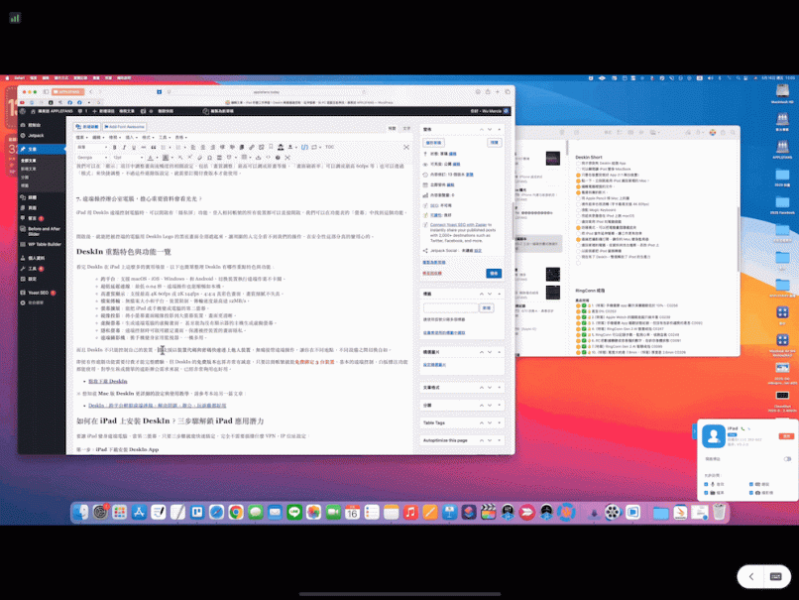
Task: Open the Trash in the dock
Action: 719,512
